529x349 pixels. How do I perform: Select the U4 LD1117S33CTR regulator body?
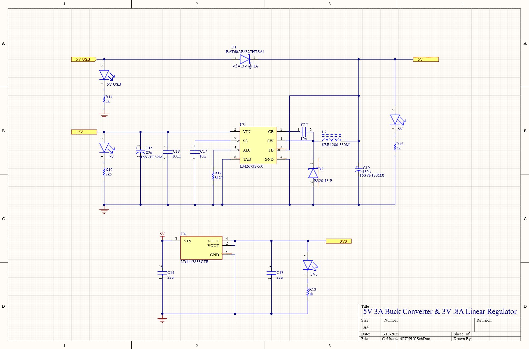[x=201, y=248]
